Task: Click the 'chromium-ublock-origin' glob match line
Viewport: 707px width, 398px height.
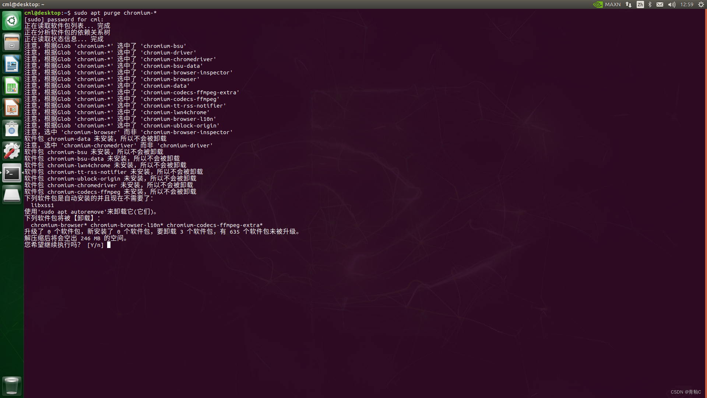Action: [x=122, y=126]
